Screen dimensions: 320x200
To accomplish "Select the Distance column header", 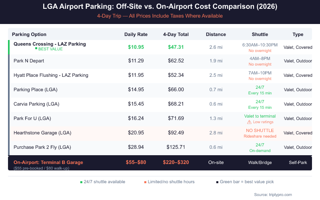I will tap(216, 34).
